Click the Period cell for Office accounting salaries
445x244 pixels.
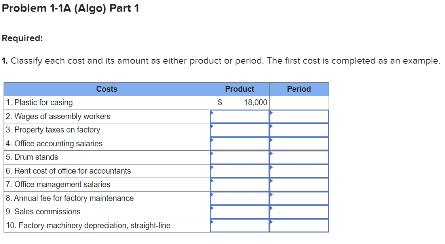tap(299, 143)
